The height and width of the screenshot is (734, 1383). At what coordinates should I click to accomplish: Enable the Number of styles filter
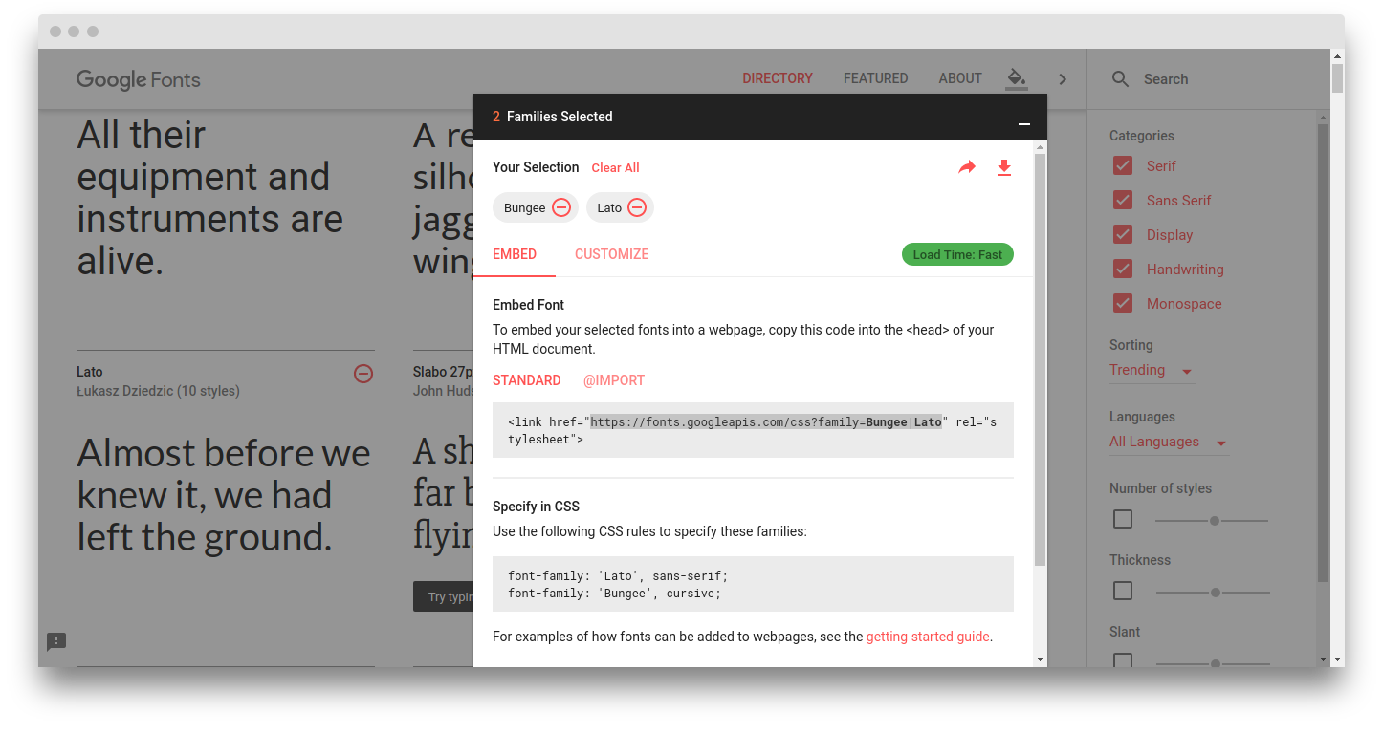click(x=1123, y=519)
